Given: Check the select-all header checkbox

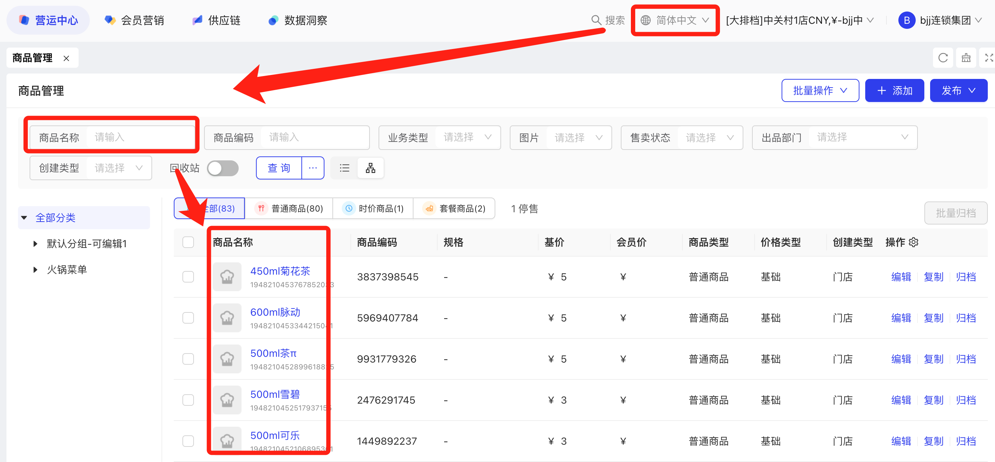Looking at the screenshot, I should pyautogui.click(x=188, y=243).
